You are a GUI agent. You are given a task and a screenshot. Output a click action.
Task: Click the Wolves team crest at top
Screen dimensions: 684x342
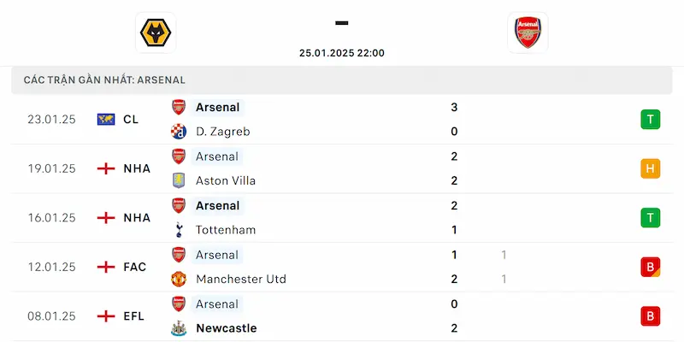[156, 32]
